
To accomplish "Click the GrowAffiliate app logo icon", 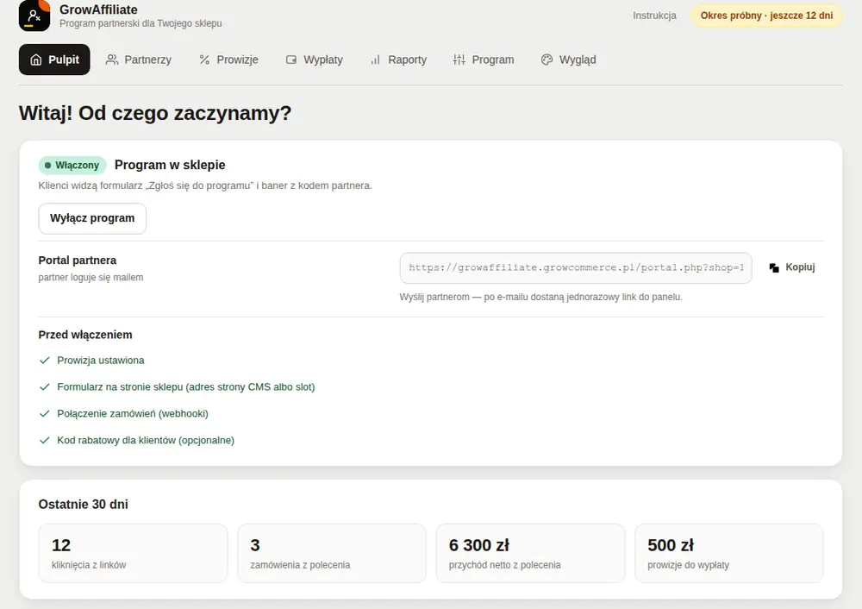I will pyautogui.click(x=34, y=16).
